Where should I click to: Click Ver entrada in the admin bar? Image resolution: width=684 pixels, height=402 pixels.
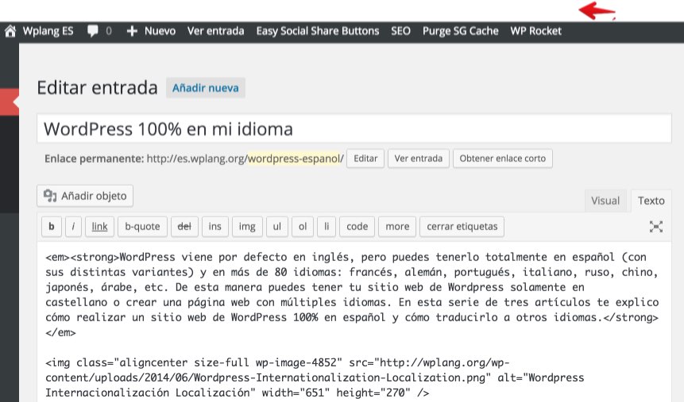click(x=215, y=31)
